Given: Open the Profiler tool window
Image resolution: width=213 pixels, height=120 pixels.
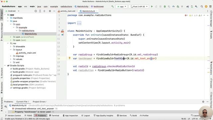Looking at the screenshot, I should point(144,116).
